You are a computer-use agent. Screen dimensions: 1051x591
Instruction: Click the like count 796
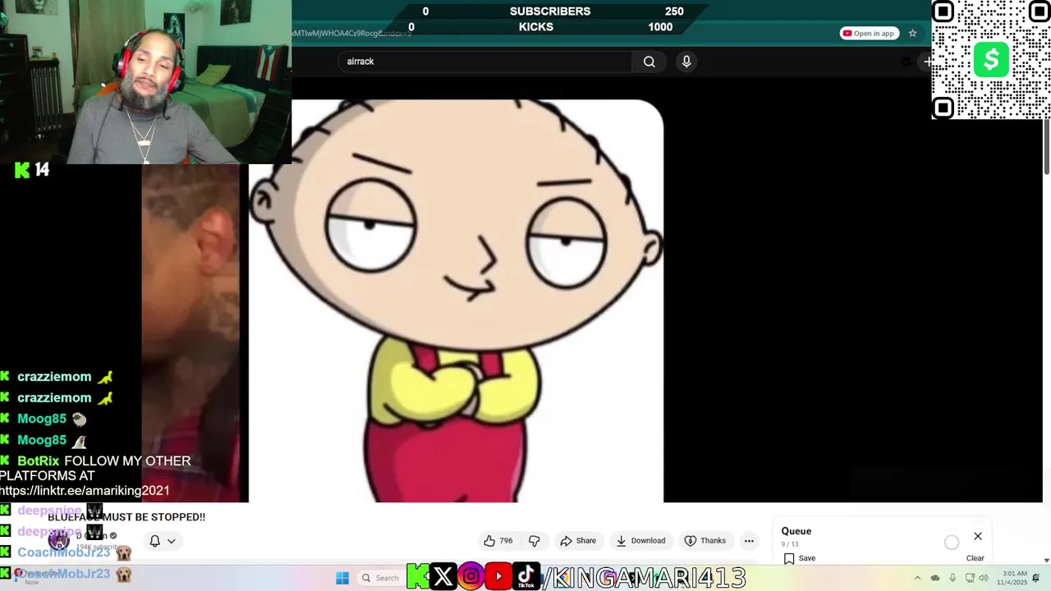506,541
